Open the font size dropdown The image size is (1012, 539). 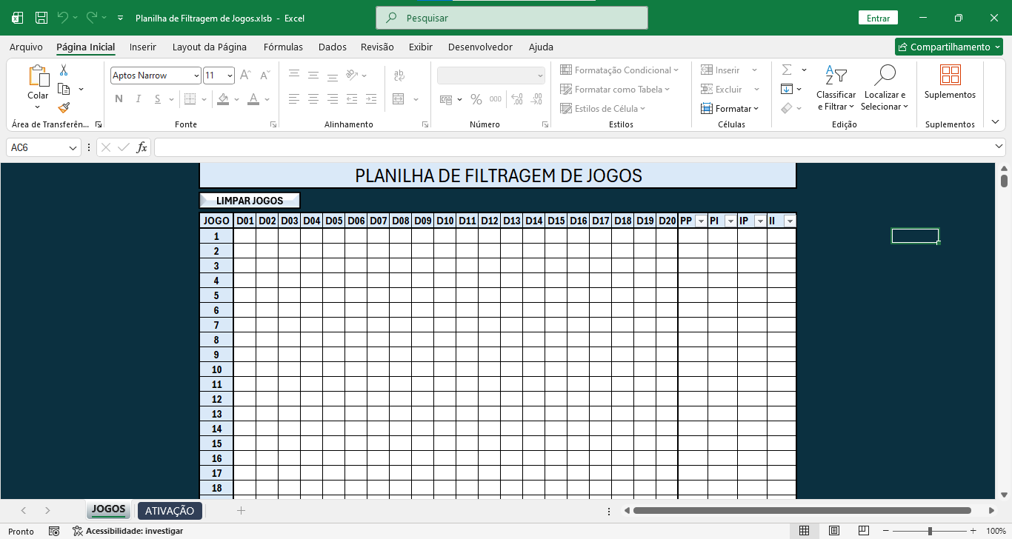click(230, 76)
